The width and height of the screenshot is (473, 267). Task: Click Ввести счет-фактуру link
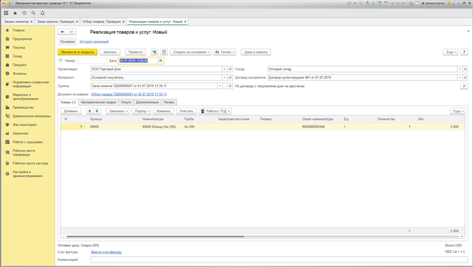click(x=107, y=252)
